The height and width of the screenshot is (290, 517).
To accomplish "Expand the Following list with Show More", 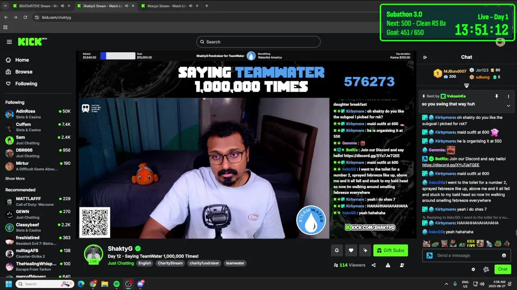I will point(15,178).
